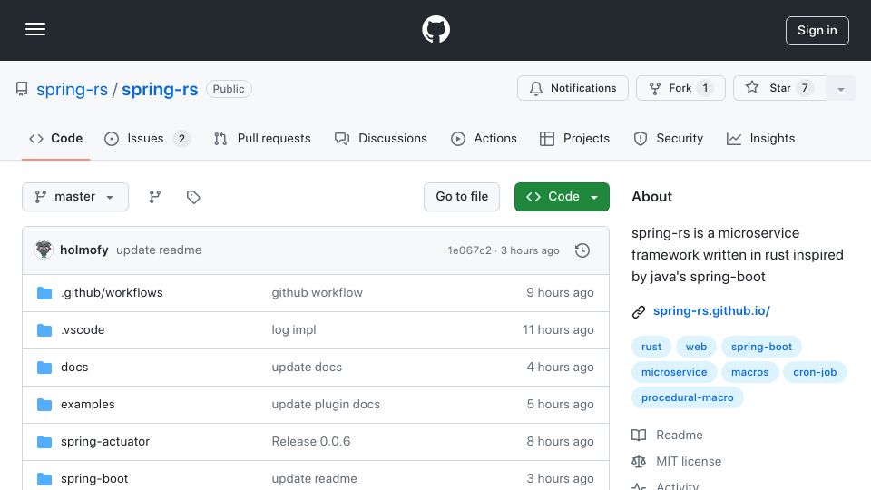Screen dimensions: 871x490
Task: Open commit hash 1e067c2
Action: pyautogui.click(x=469, y=250)
